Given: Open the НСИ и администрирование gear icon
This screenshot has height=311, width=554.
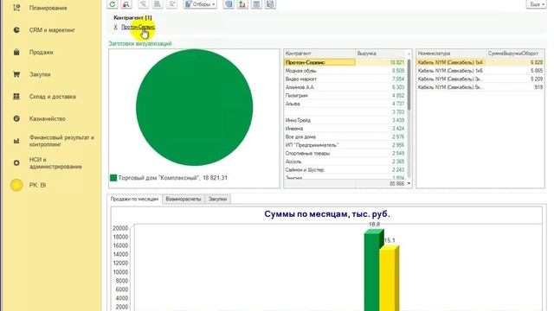Looking at the screenshot, I should [16, 163].
